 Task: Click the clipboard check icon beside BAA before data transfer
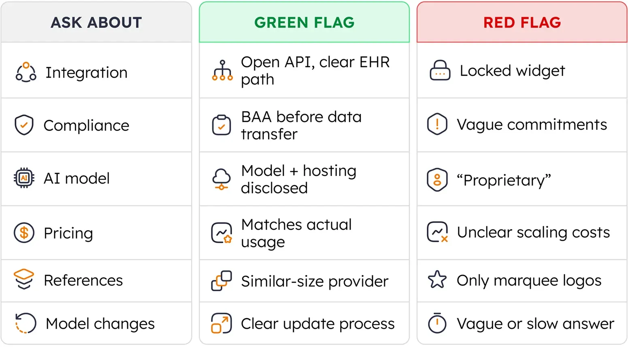[x=221, y=125]
